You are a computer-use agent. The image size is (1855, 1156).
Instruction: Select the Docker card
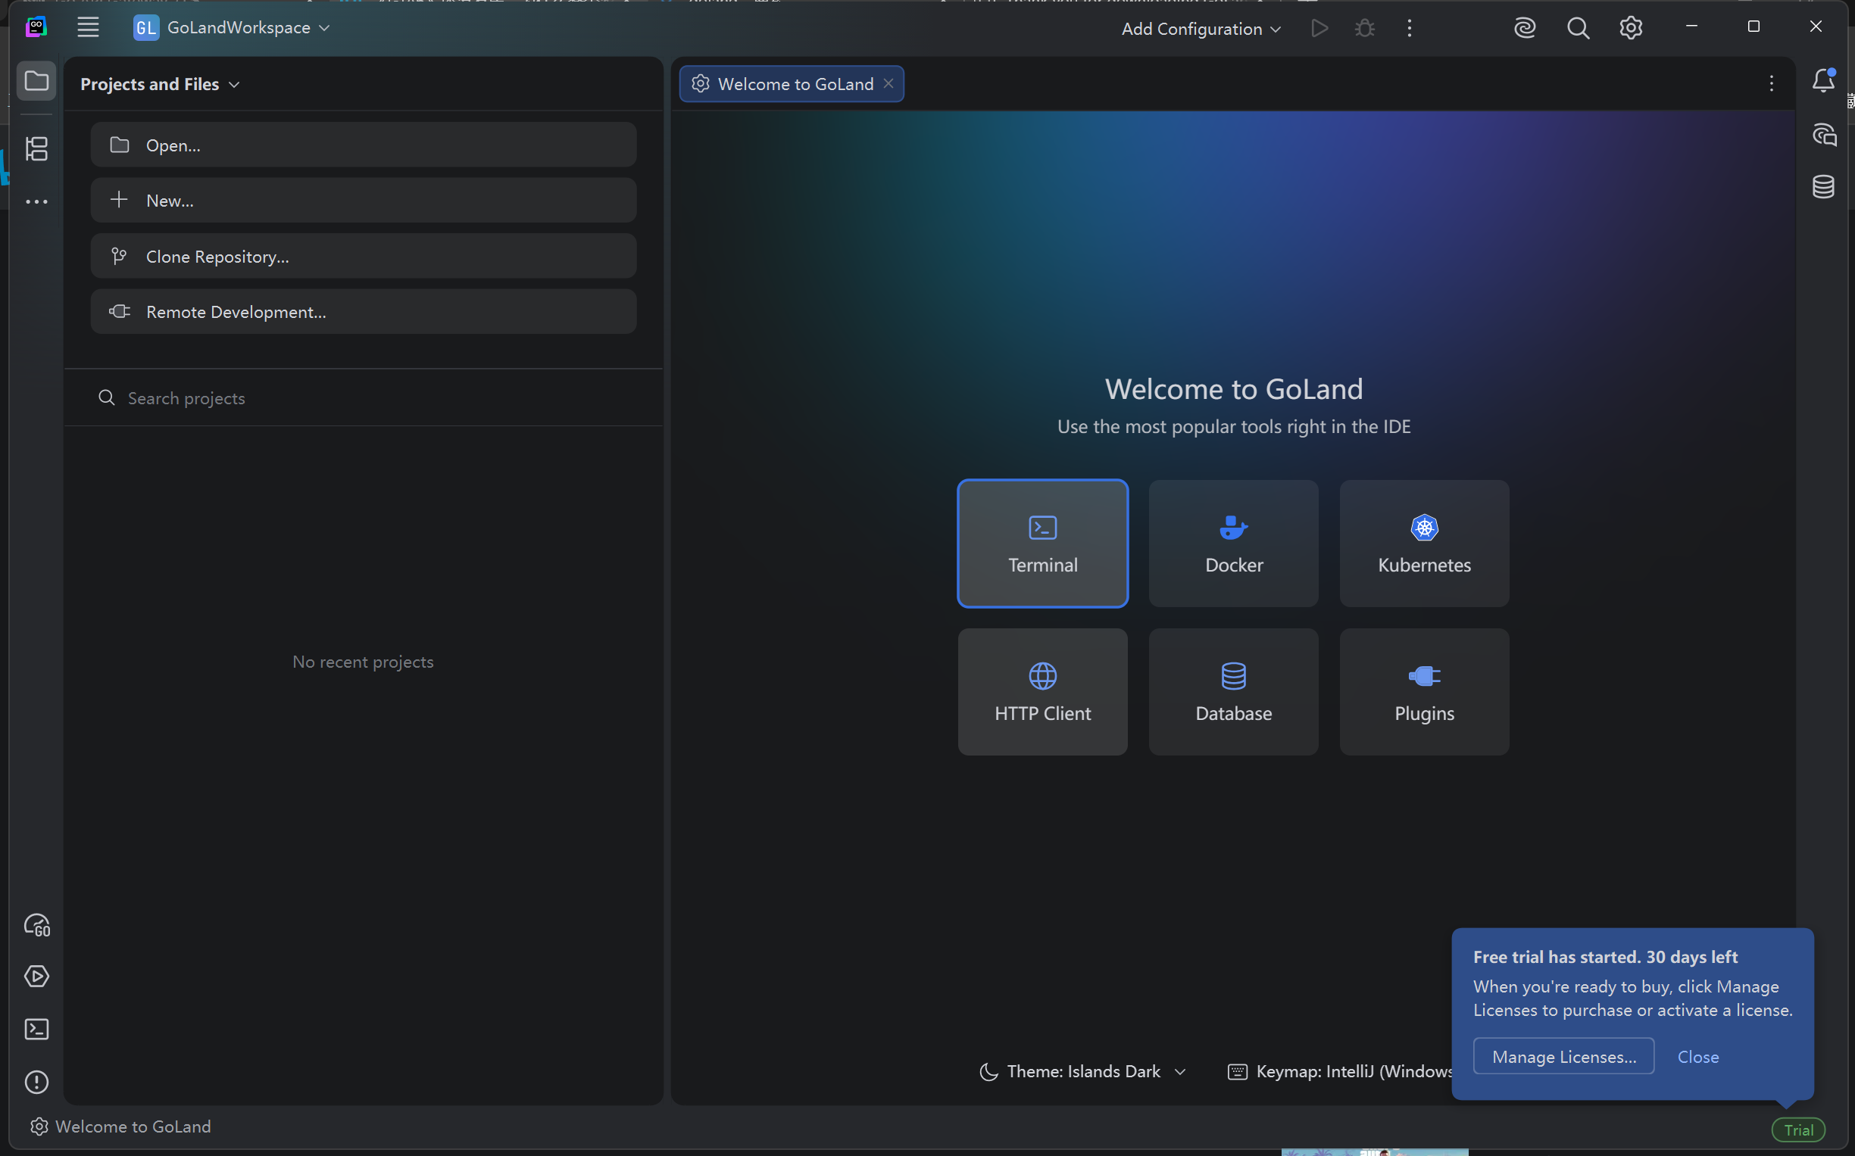click(x=1233, y=544)
